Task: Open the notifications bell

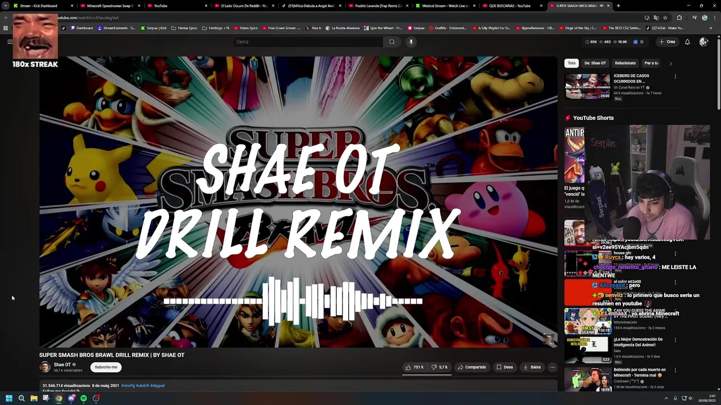Action: (x=687, y=42)
